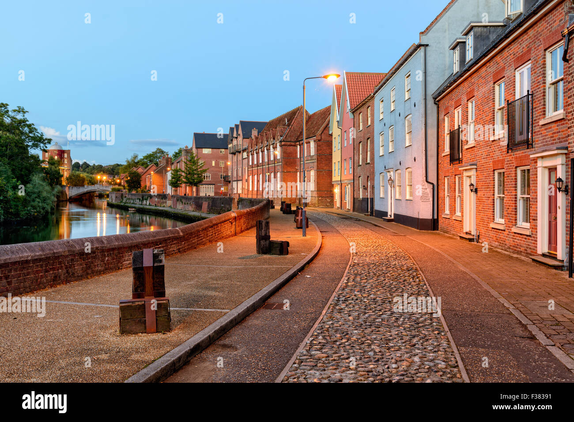Click the alamy logo in the bottom bar
This screenshot has height=422, width=574.
pyautogui.click(x=45, y=402)
